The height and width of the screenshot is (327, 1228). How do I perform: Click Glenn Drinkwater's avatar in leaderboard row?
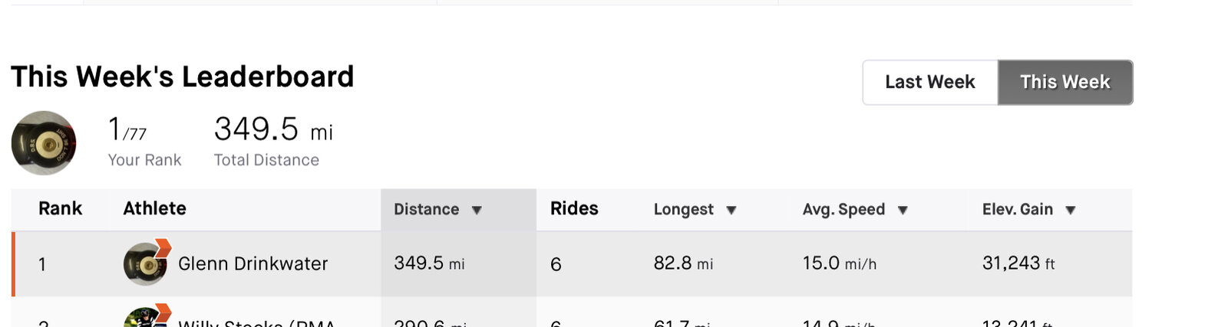click(145, 264)
